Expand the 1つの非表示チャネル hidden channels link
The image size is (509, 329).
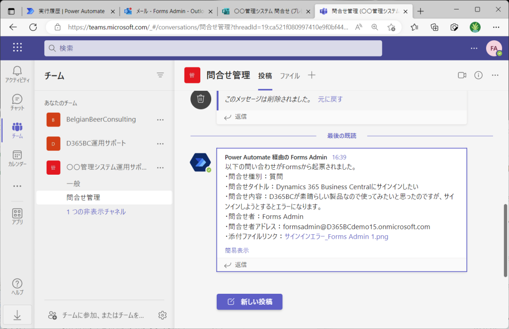pyautogui.click(x=96, y=212)
